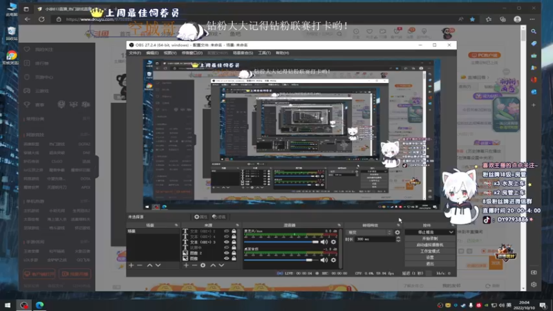Toggle visibility of 比赛中 source

coord(227,247)
